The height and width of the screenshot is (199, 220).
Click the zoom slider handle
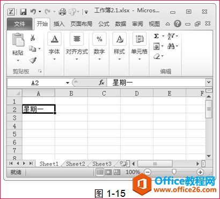click(x=174, y=172)
